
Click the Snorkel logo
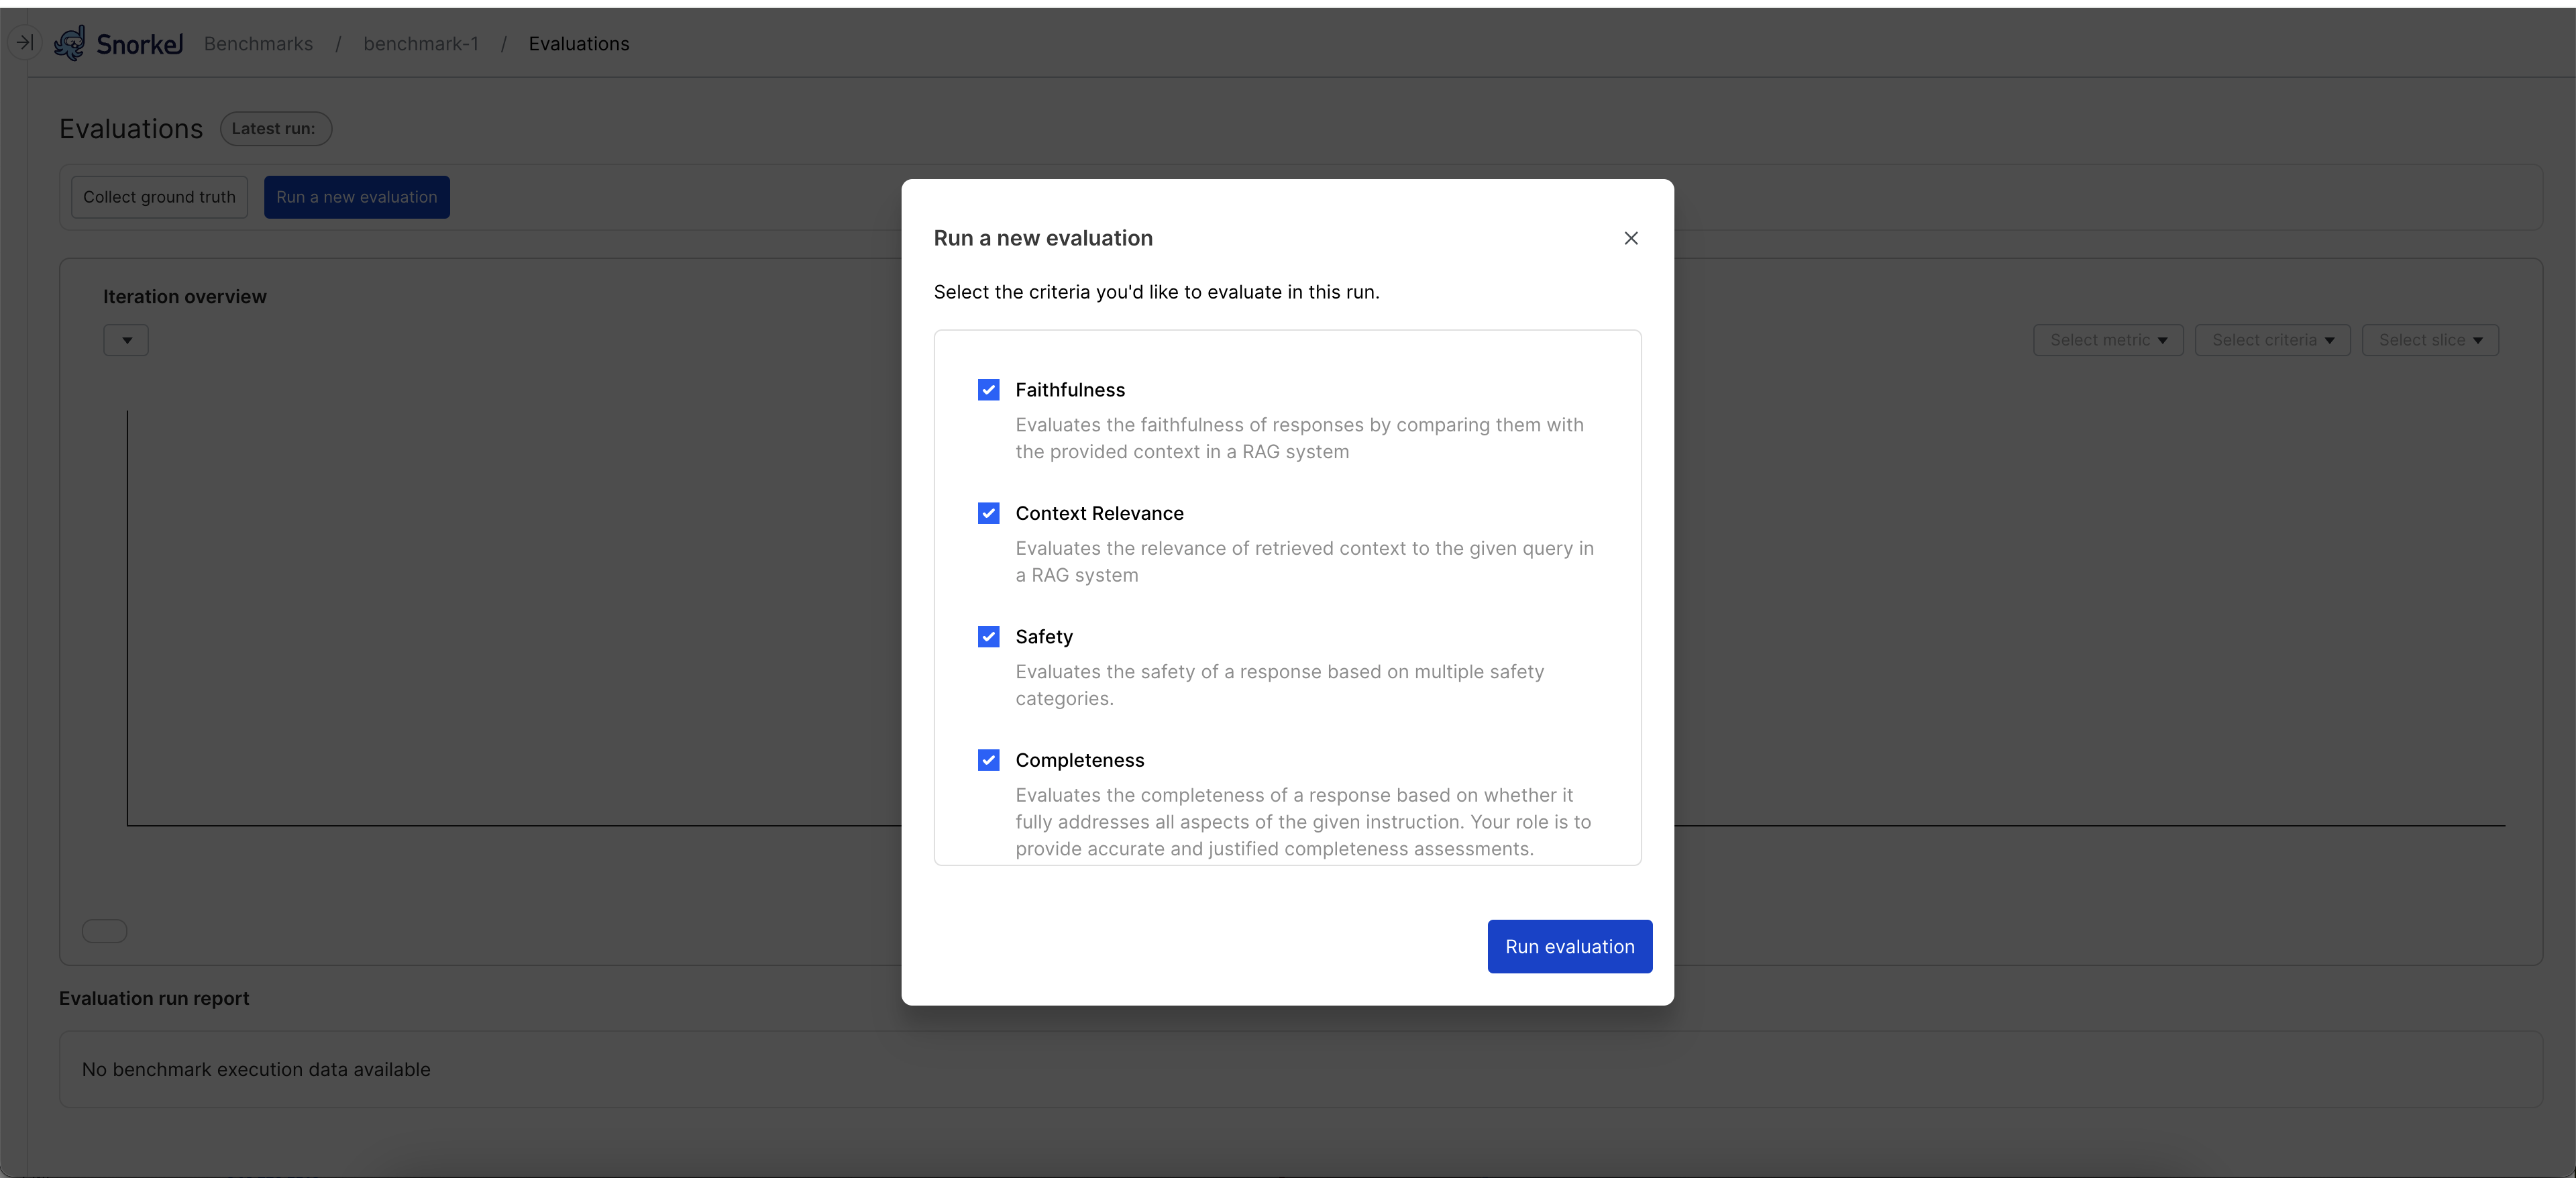[x=119, y=44]
